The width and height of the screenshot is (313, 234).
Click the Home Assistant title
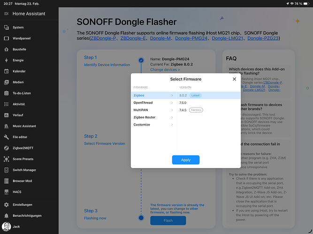tap(29, 14)
